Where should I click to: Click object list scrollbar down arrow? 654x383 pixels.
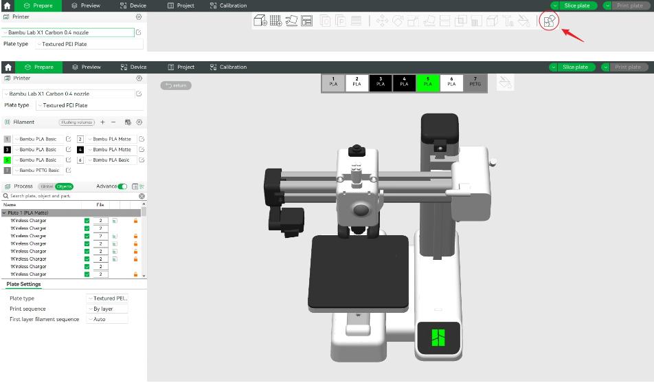tap(144, 276)
